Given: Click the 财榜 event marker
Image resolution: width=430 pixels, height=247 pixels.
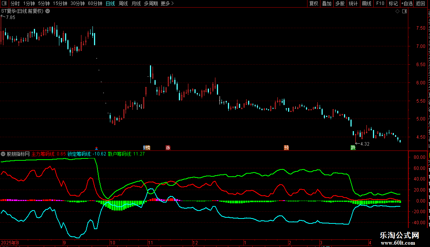Looking at the screenshot, I should pyautogui.click(x=147, y=147).
